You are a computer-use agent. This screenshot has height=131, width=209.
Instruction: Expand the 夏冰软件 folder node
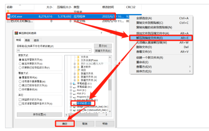74,66
